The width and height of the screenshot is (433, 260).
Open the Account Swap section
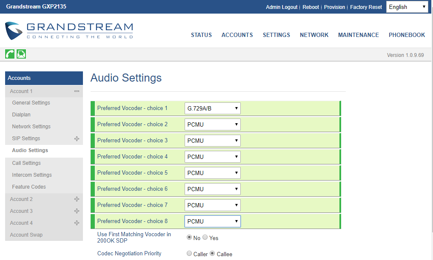coord(26,235)
